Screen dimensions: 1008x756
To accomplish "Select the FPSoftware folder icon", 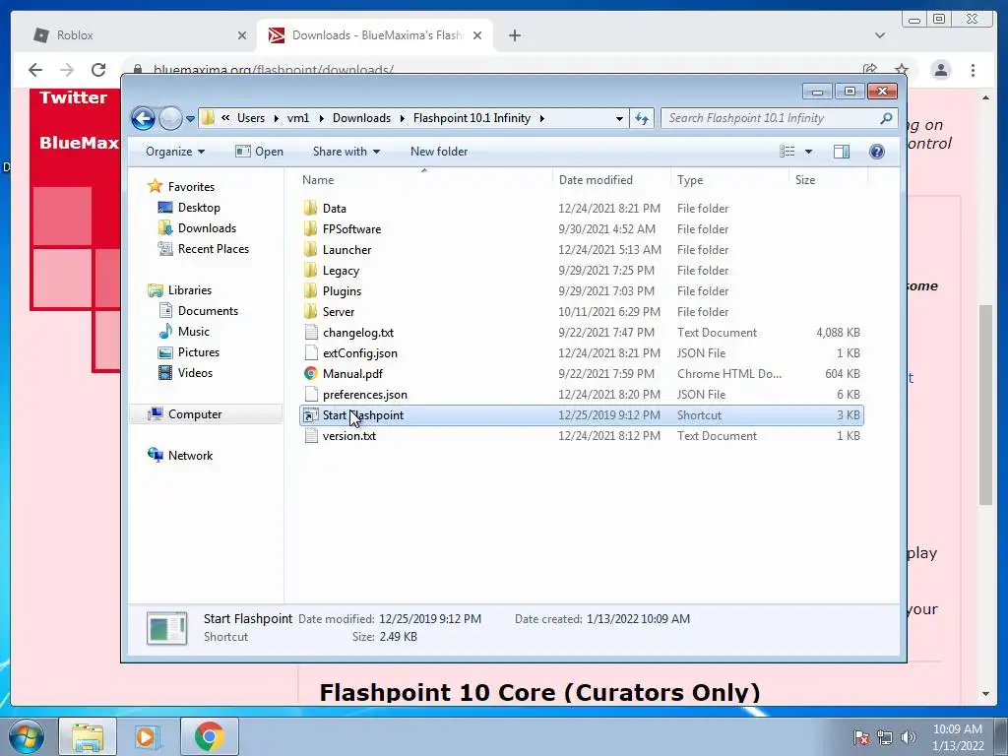I will (x=310, y=228).
